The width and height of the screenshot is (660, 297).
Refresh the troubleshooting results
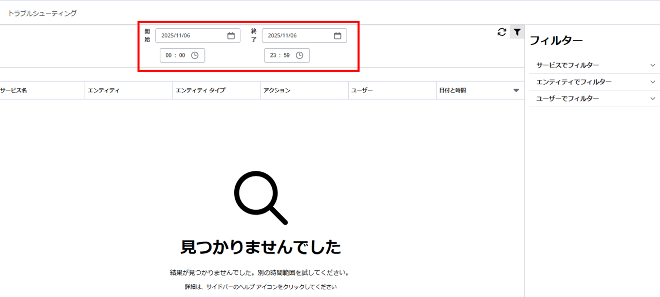click(x=502, y=32)
